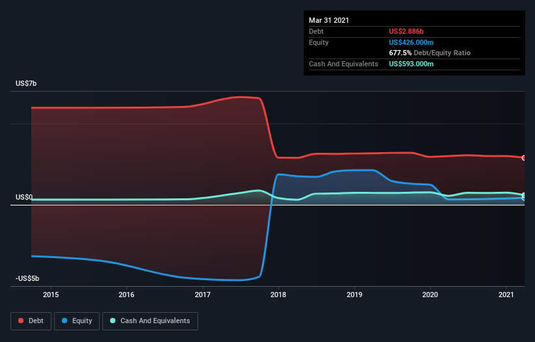Image resolution: width=535 pixels, height=342 pixels.
Task: Click the blue Equity legend dot
Action: 65,321
